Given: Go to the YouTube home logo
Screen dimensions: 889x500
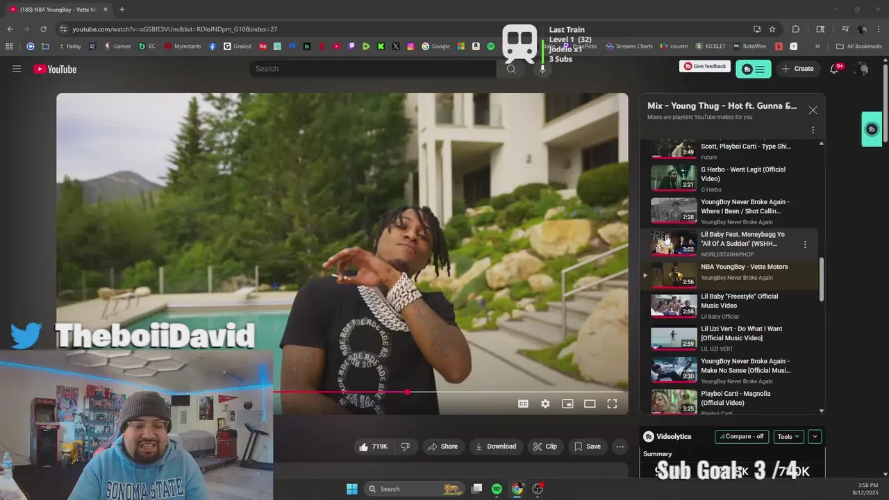Looking at the screenshot, I should tap(55, 69).
